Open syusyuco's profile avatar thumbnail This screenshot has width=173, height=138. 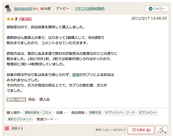pyautogui.click(x=8, y=9)
